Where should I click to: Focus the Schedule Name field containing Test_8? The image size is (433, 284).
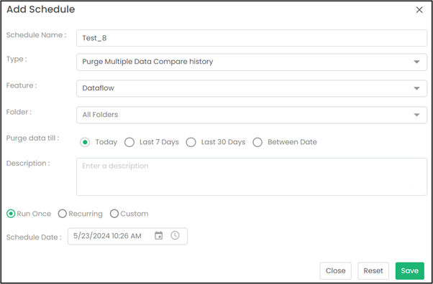click(x=252, y=38)
